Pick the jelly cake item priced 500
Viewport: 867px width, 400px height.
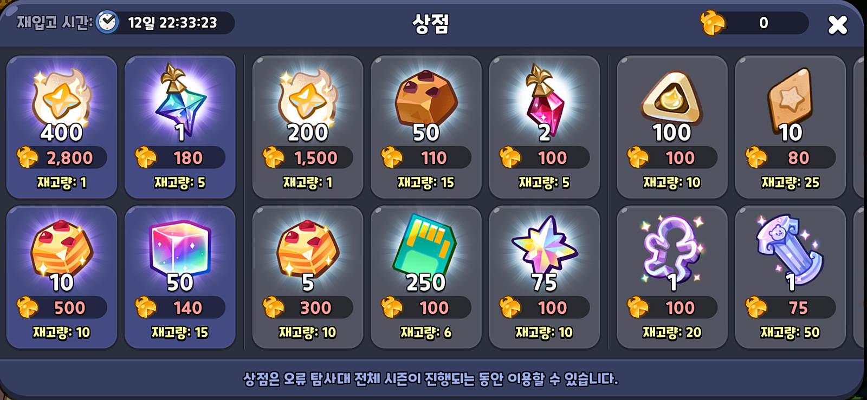pos(61,277)
